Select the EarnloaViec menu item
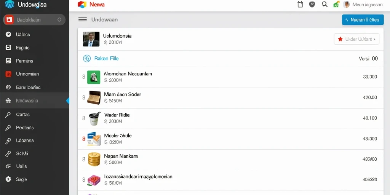The image size is (390, 195). [x=35, y=87]
